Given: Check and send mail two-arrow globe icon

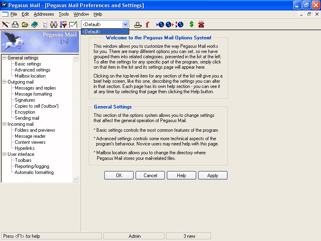Looking at the screenshot, I should coord(179,25).
